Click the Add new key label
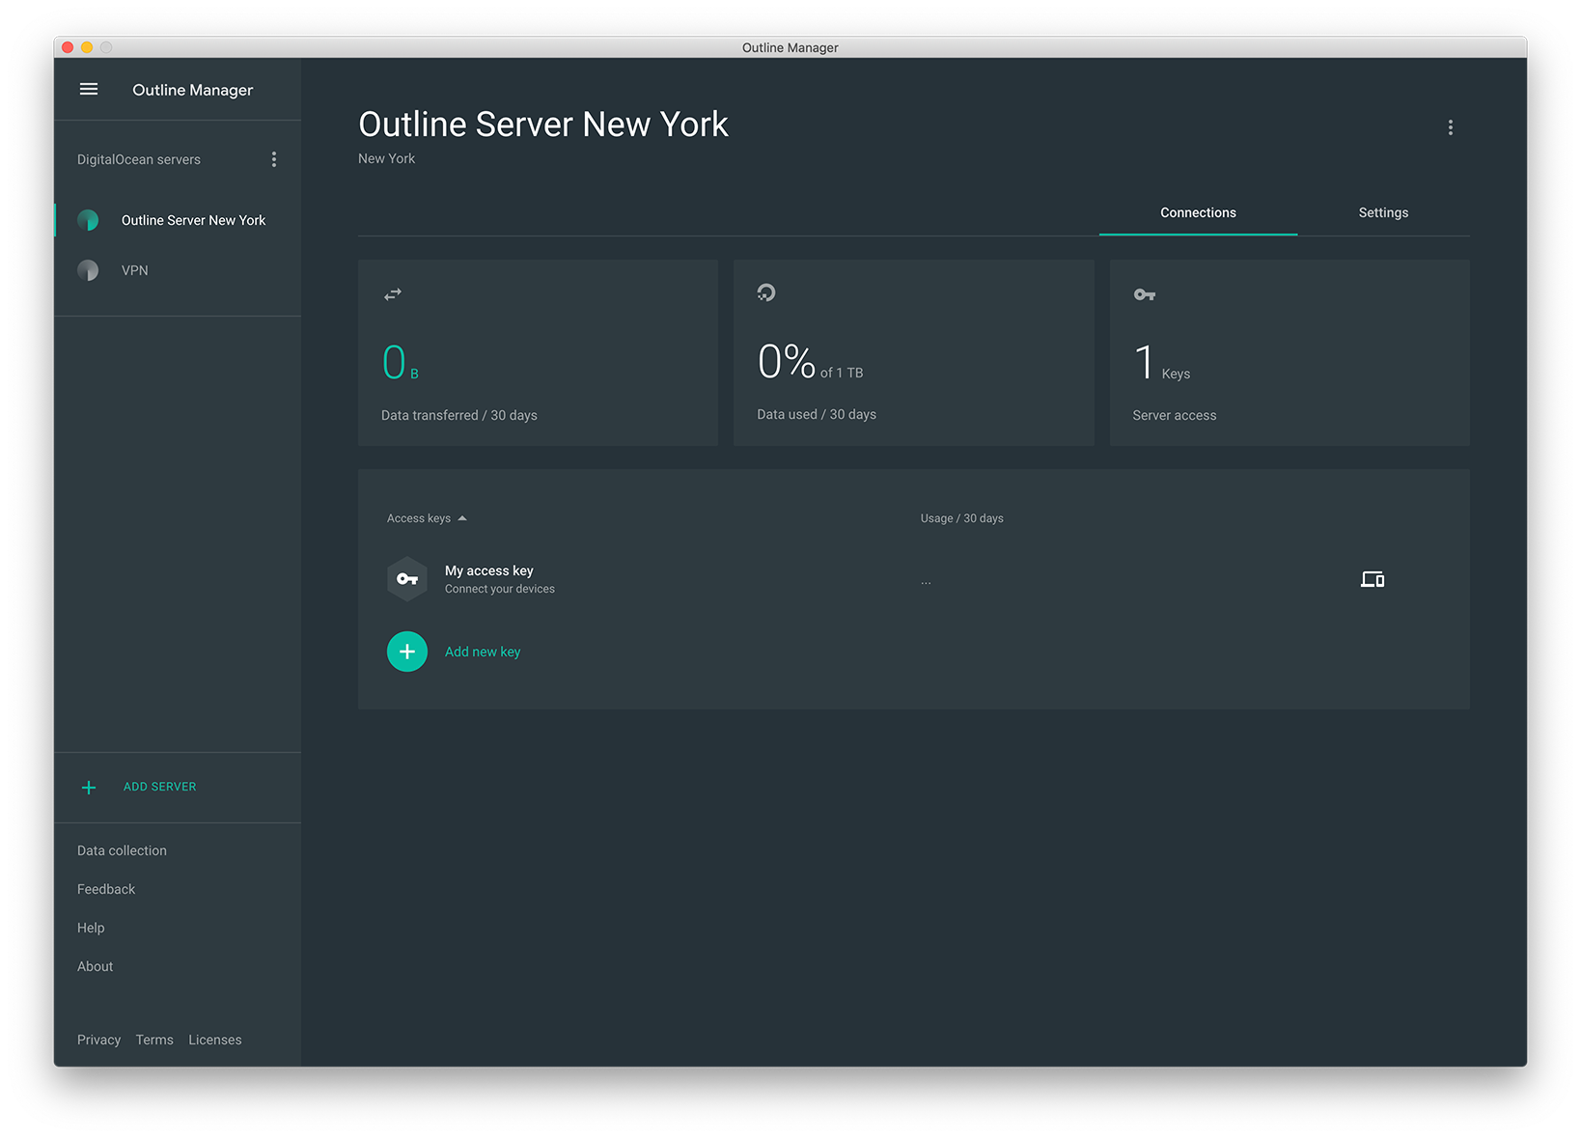Viewport: 1581px width, 1138px height. pyautogui.click(x=483, y=652)
